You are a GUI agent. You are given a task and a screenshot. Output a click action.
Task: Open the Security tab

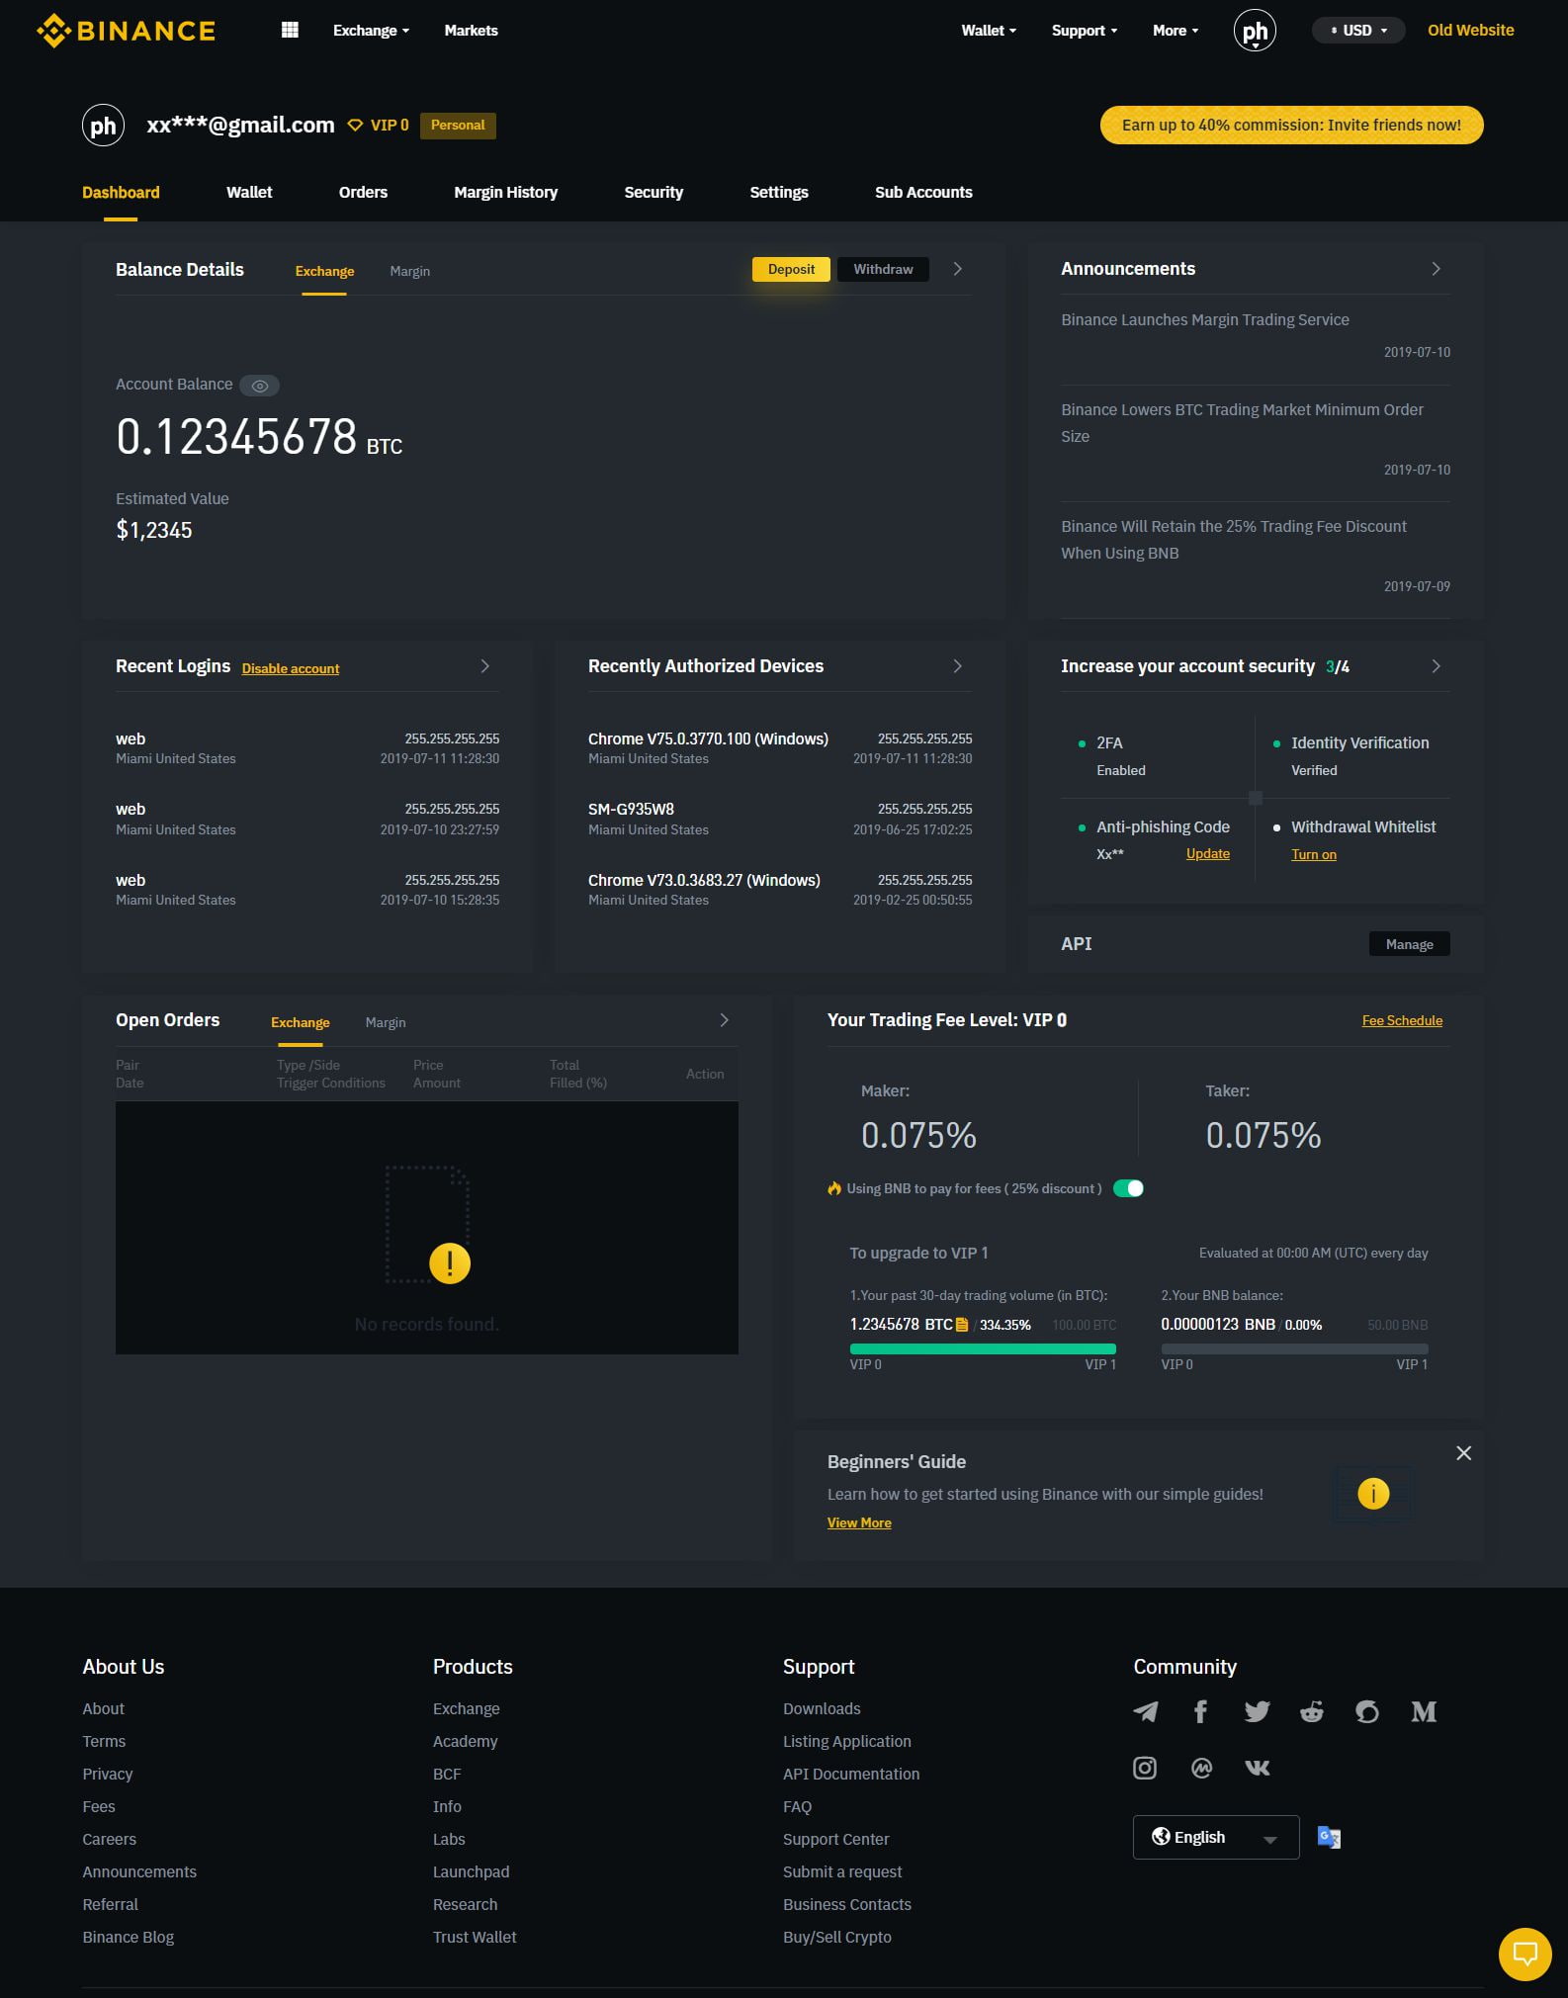click(653, 193)
